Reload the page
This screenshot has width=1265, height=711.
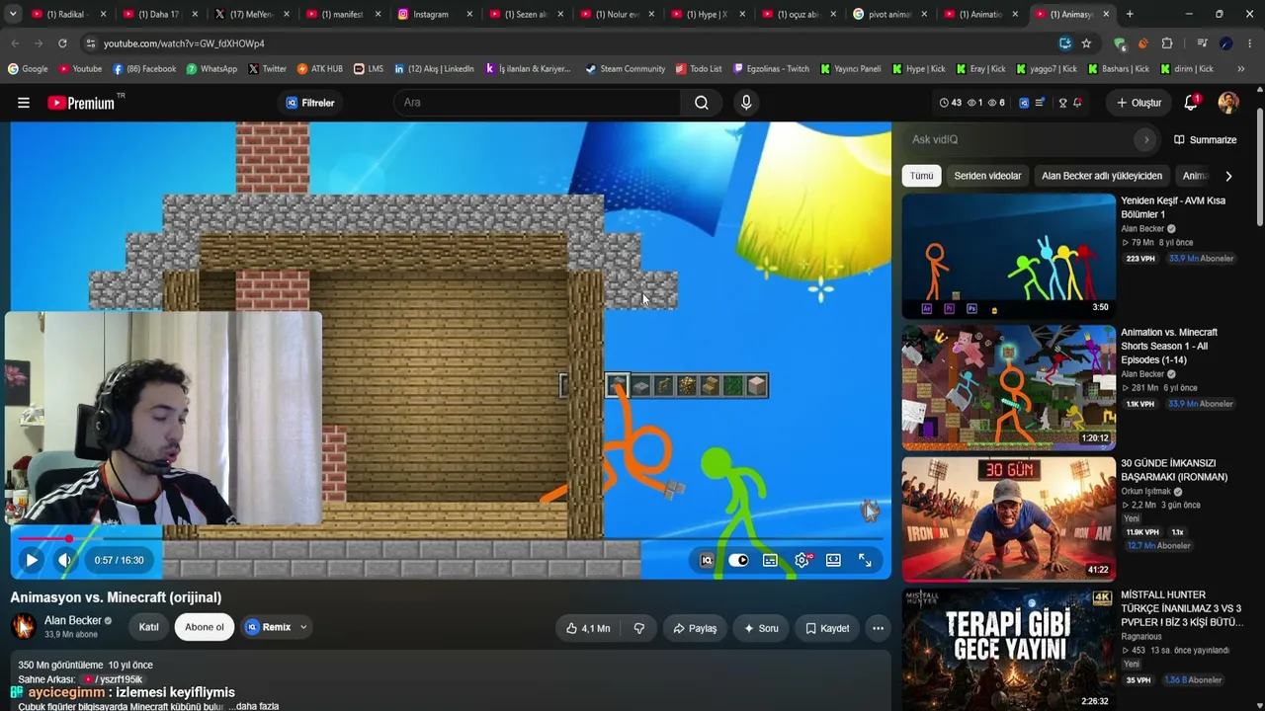pos(62,43)
